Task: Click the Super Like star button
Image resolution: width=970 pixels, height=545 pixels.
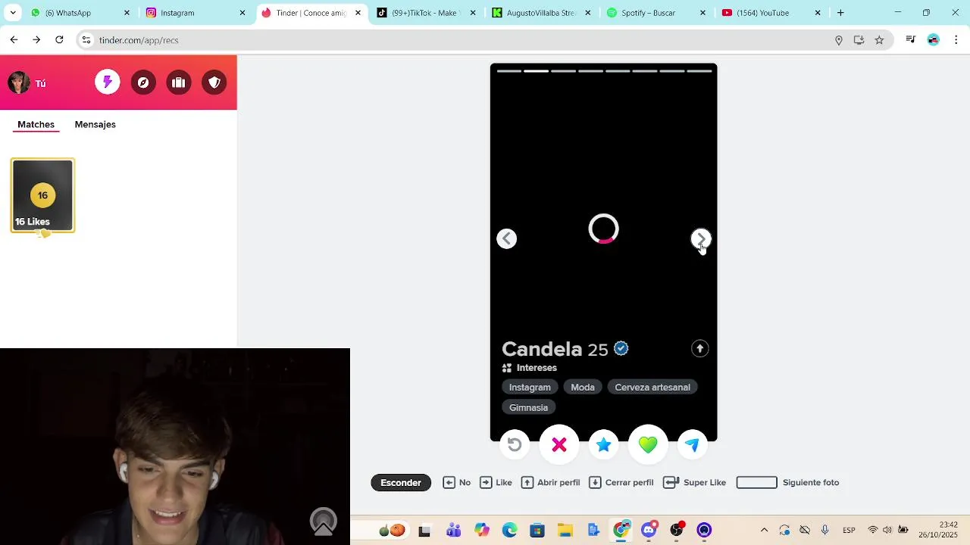Action: point(603,445)
